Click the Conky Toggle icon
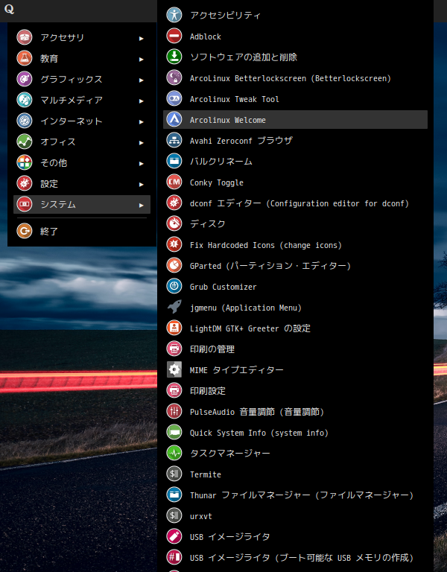This screenshot has height=572, width=447. click(x=174, y=182)
